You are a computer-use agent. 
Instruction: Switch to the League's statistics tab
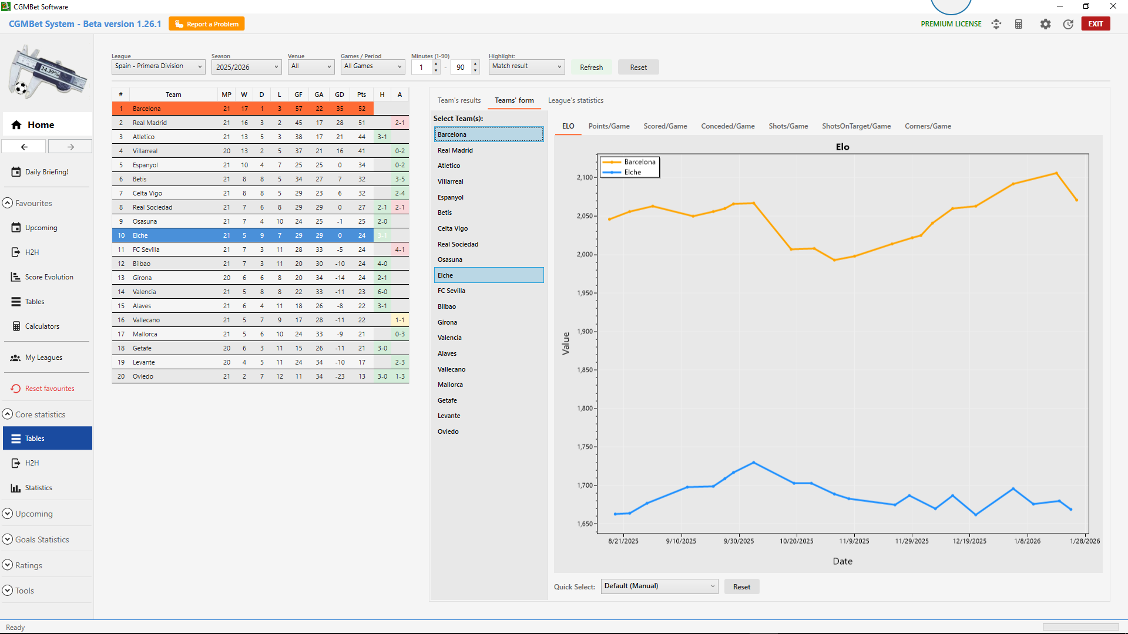coord(575,100)
